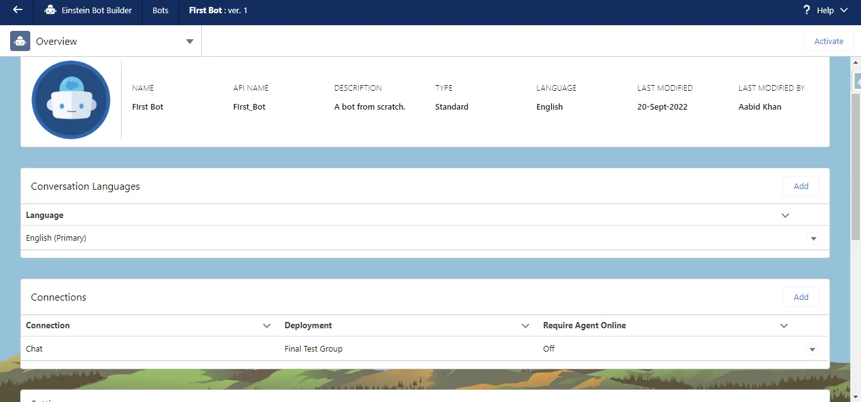This screenshot has width=861, height=402.
Task: Add a new connection
Action: click(800, 297)
